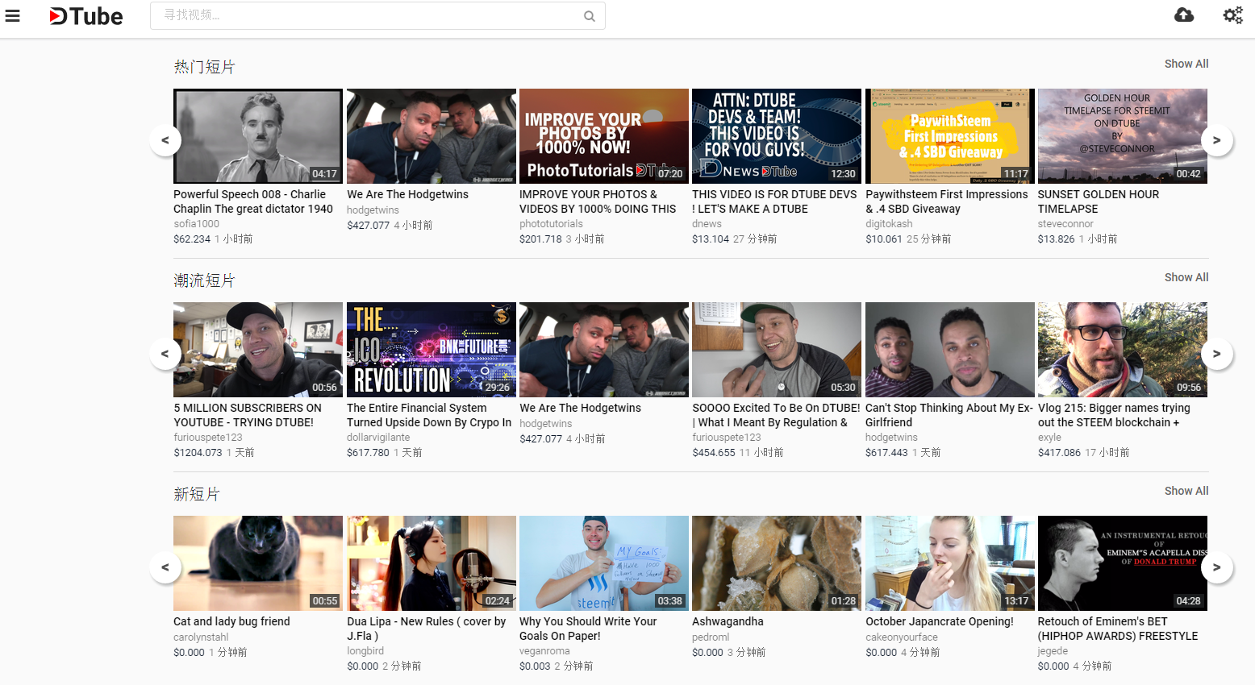
Task: Open the settings gears icon
Action: coord(1232,15)
